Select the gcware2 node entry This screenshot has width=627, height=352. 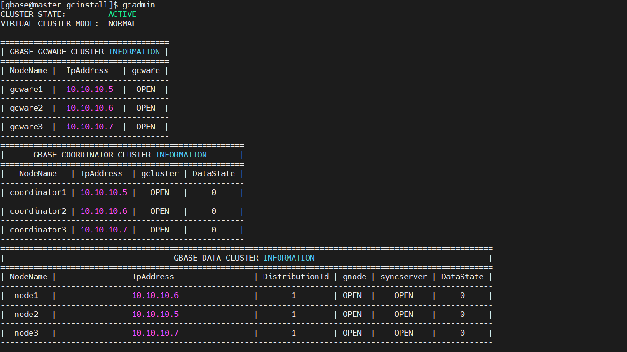(x=26, y=108)
